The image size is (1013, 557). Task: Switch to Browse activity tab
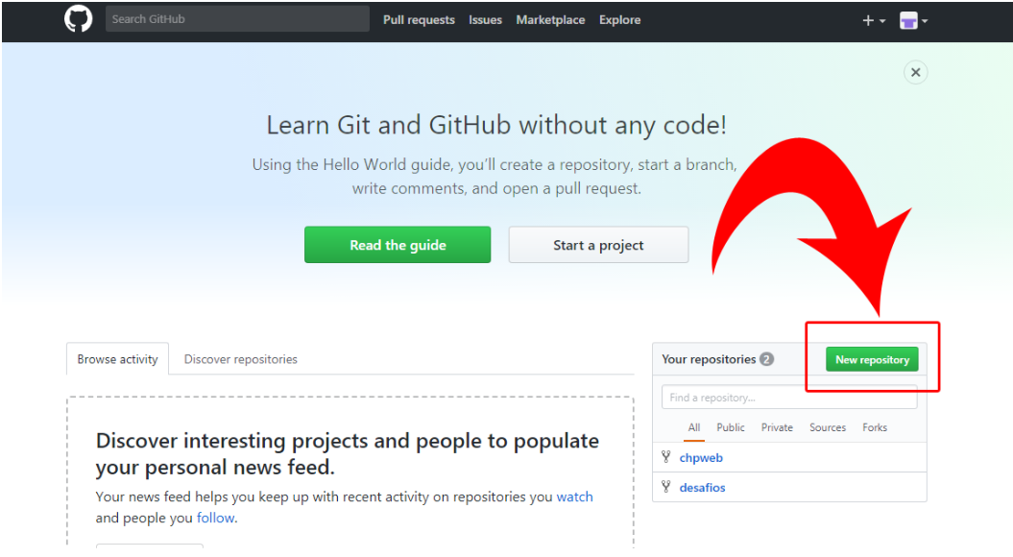pyautogui.click(x=117, y=359)
